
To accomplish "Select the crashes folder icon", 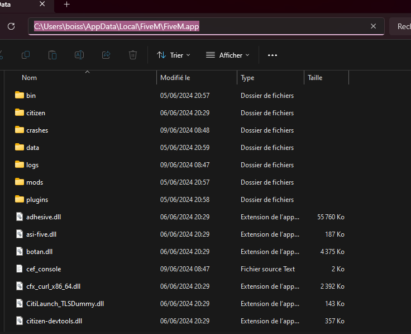I will click(20, 130).
